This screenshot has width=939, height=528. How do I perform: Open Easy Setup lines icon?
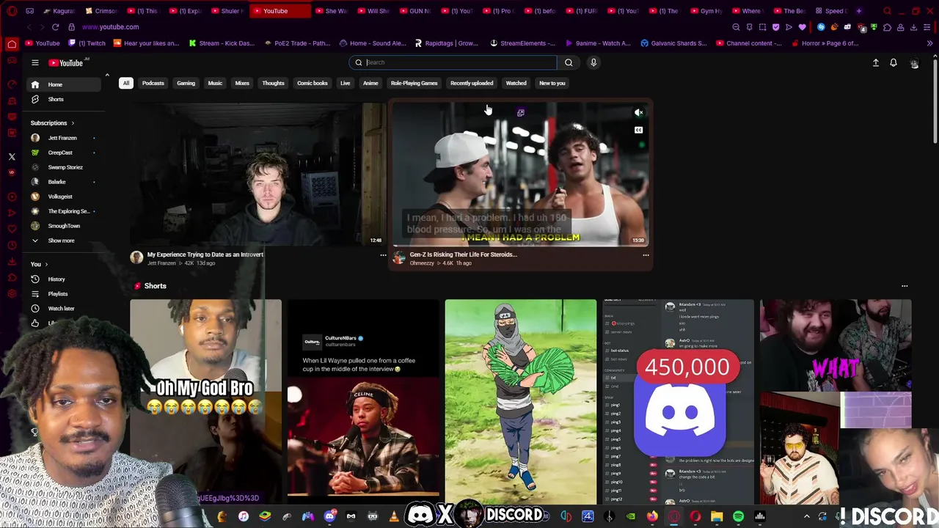click(928, 27)
